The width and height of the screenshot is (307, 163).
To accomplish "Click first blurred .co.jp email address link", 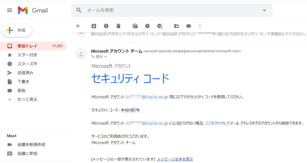I will (x=147, y=97).
